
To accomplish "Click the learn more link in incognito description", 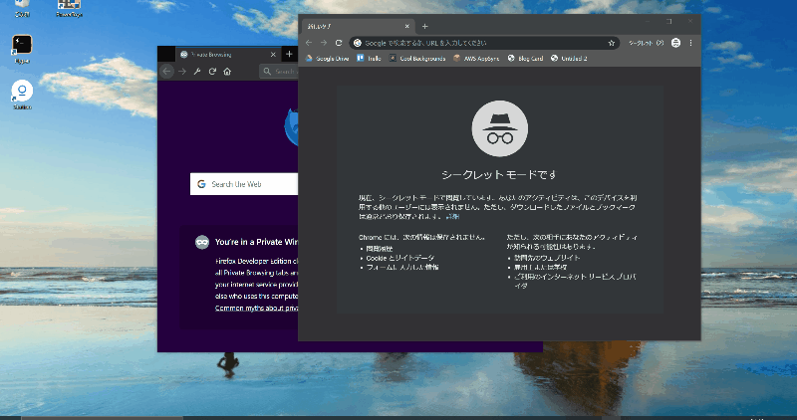I will (x=452, y=217).
